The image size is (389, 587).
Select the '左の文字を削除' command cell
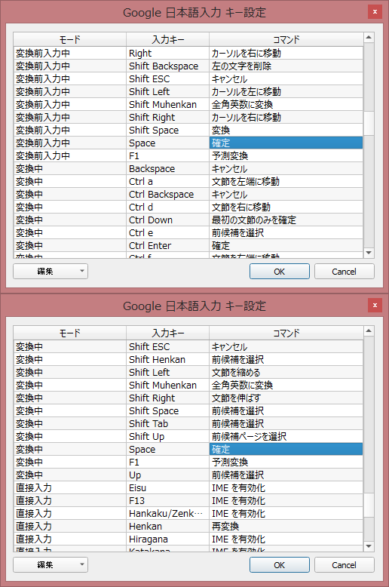click(x=286, y=66)
